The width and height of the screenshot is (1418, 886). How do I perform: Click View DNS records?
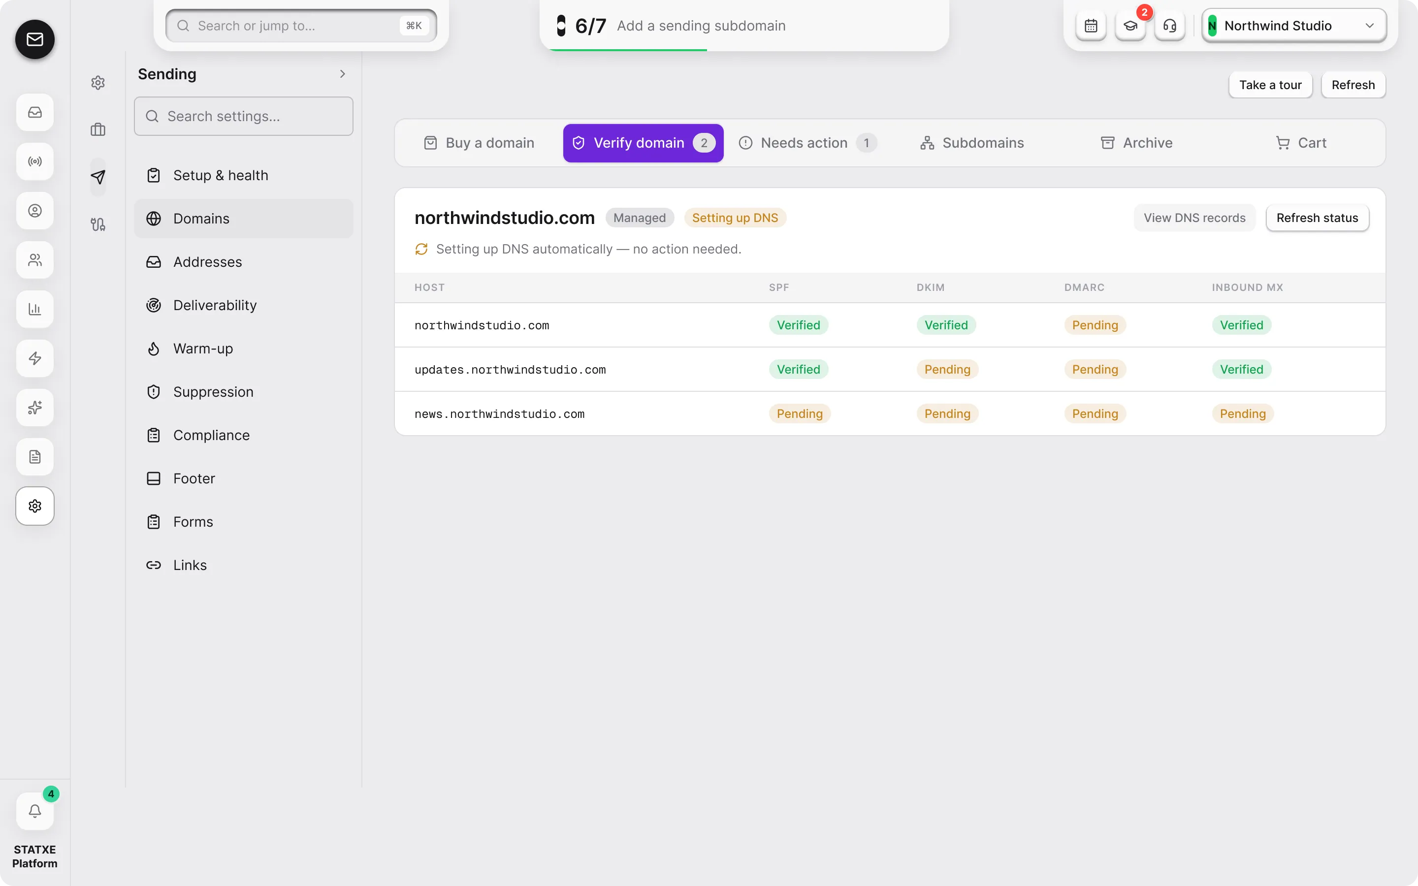pyautogui.click(x=1194, y=218)
